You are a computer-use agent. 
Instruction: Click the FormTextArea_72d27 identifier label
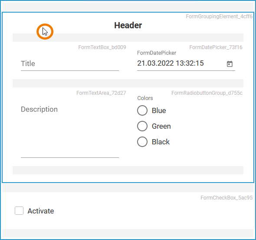(x=101, y=93)
